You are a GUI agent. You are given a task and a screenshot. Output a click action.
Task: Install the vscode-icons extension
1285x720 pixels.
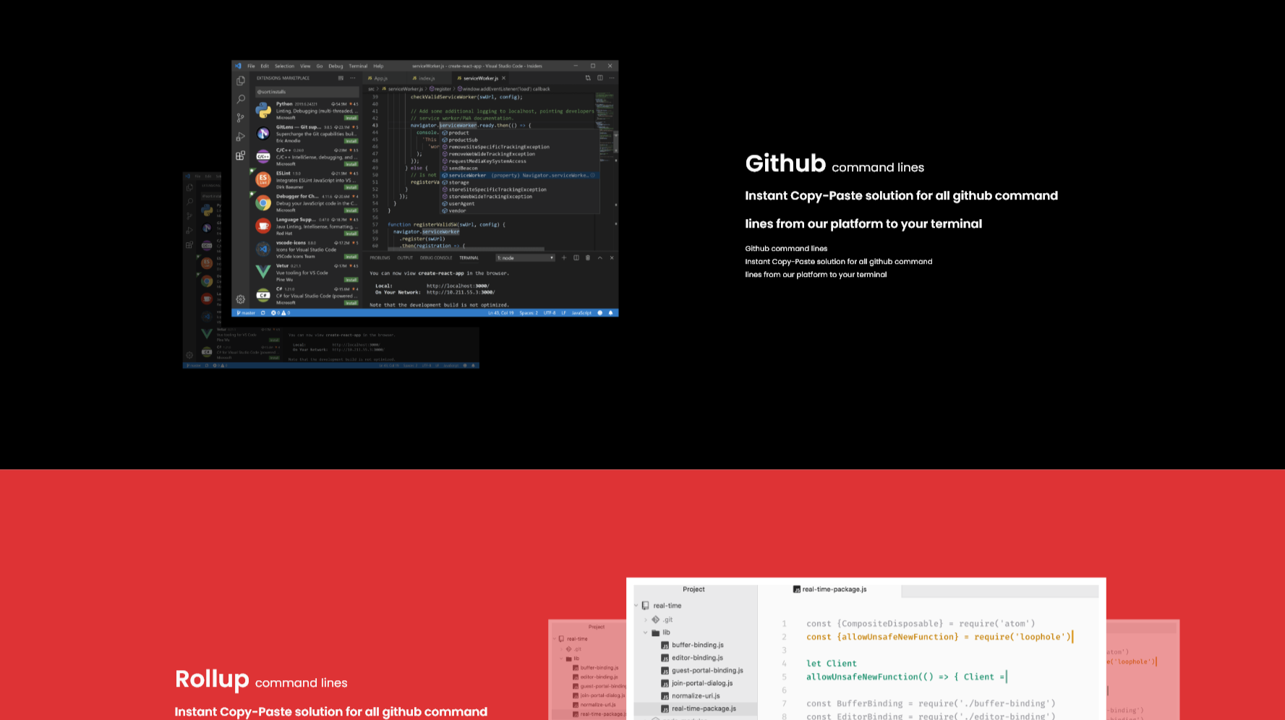coord(351,257)
